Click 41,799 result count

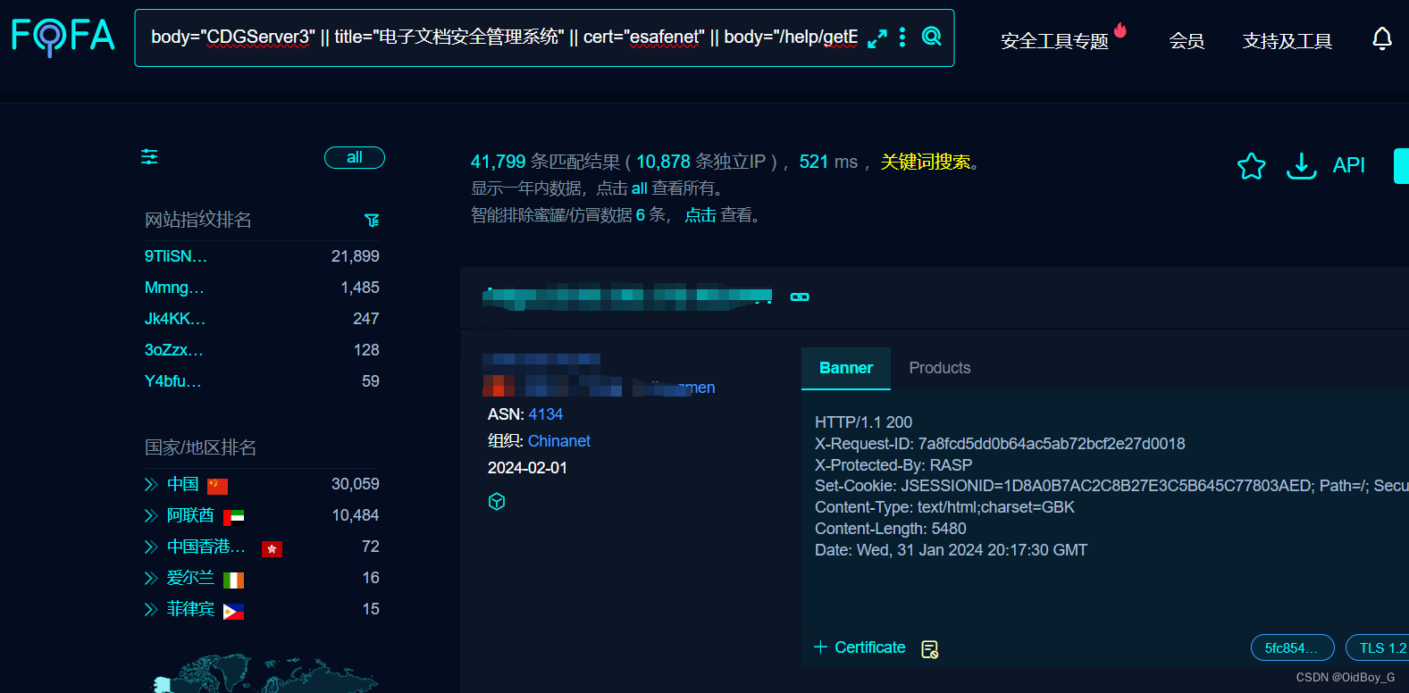(x=499, y=162)
